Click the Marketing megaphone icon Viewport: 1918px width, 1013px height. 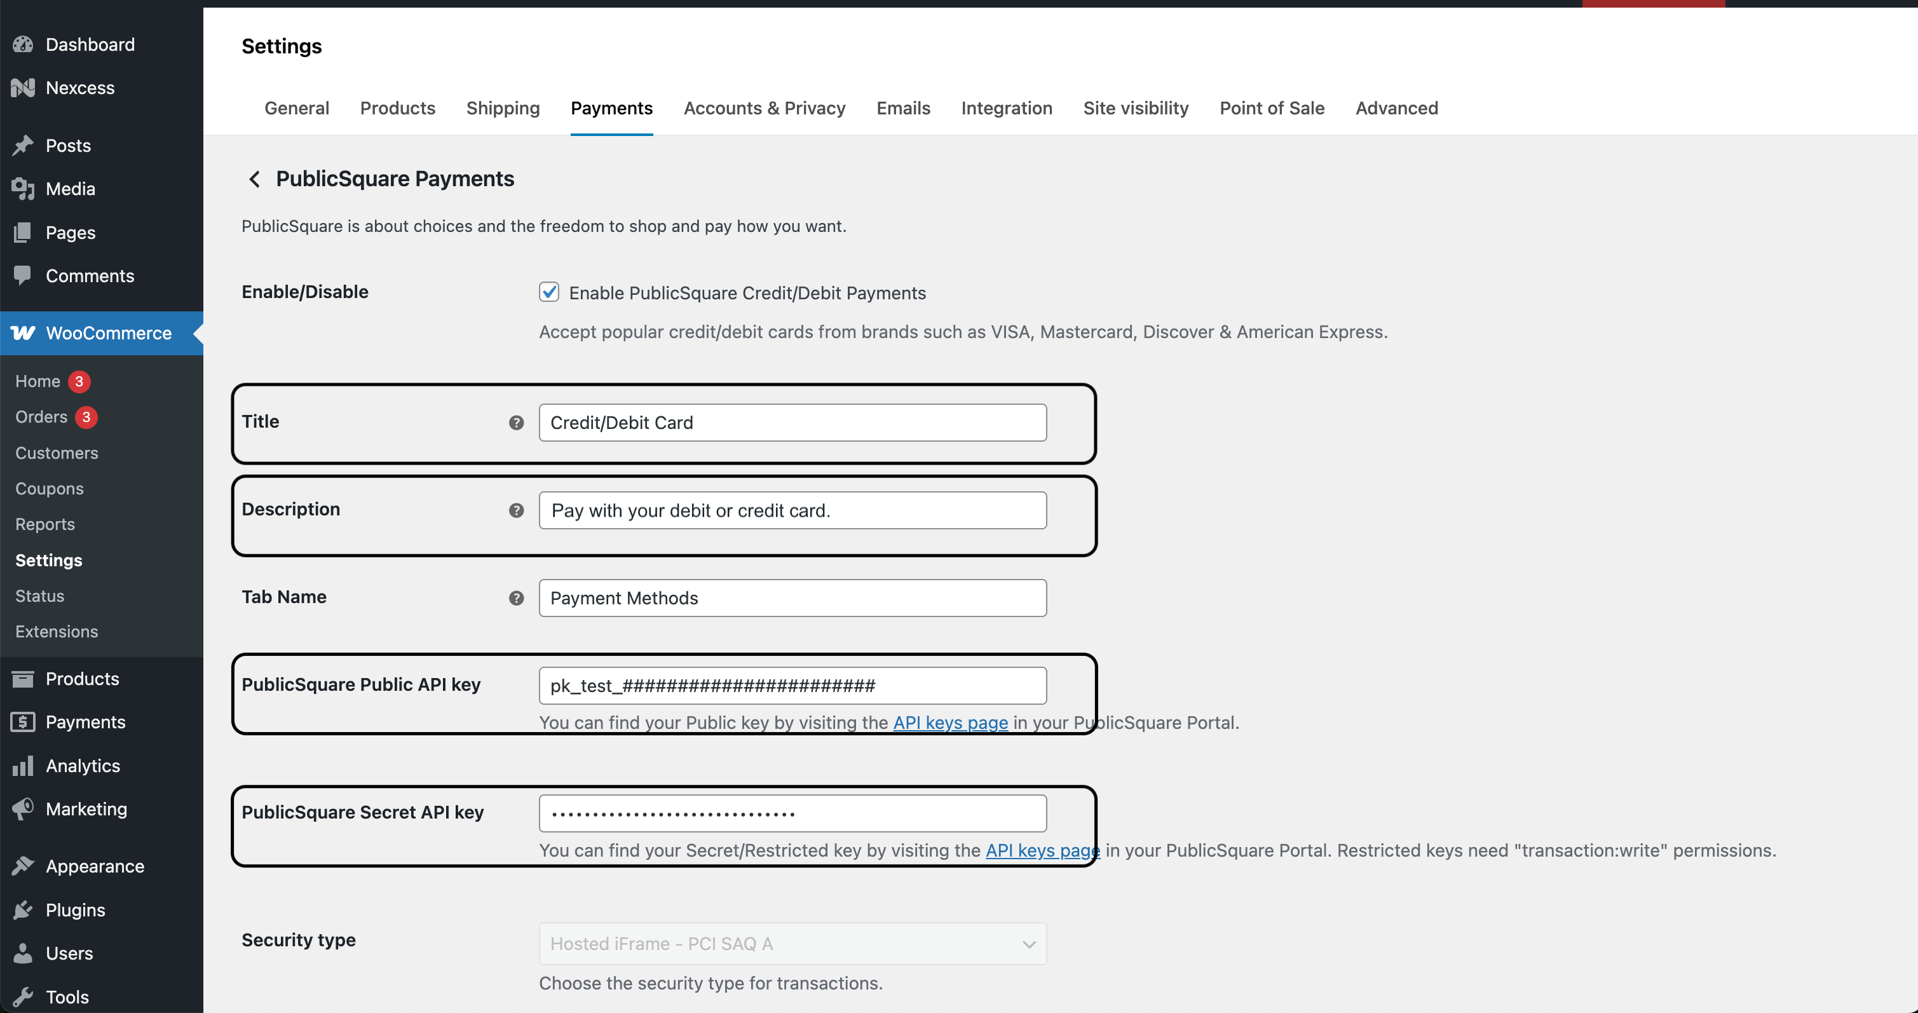pyautogui.click(x=23, y=809)
